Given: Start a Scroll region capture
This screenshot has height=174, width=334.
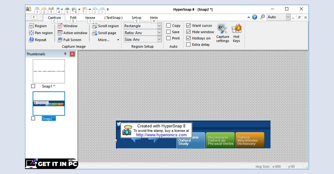Looking at the screenshot, I should [x=105, y=26].
